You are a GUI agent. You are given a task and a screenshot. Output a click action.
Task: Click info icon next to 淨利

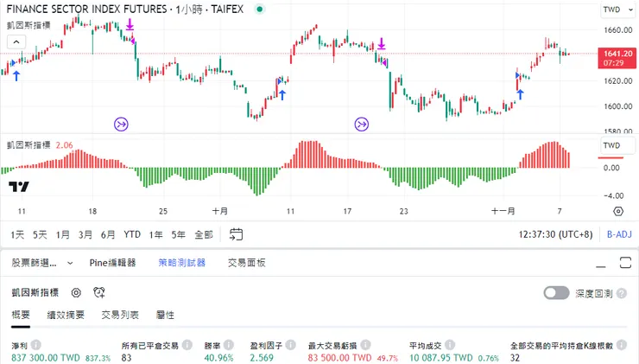[36, 345]
